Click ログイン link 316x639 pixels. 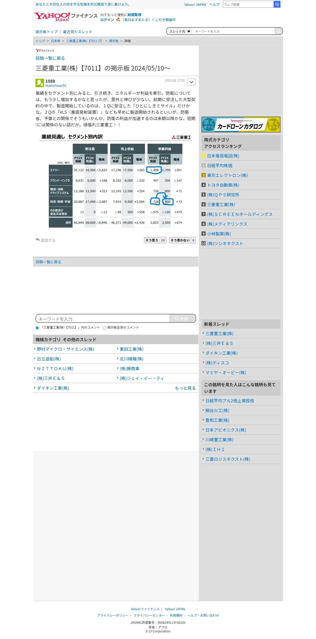(x=107, y=20)
